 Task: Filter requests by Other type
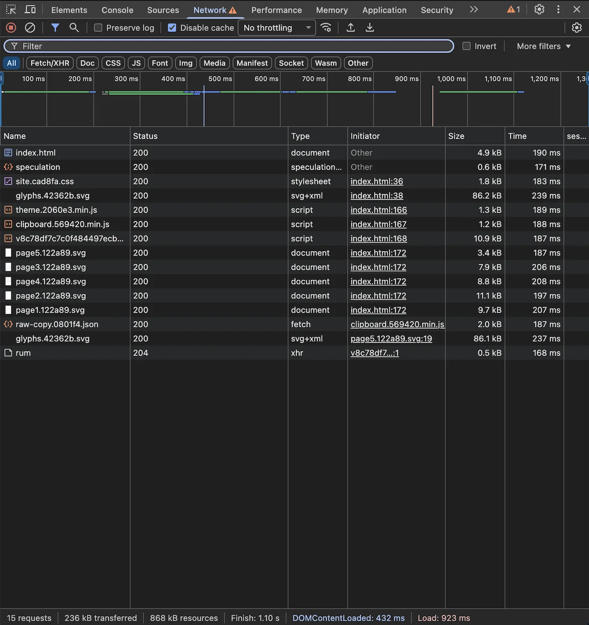pos(358,63)
